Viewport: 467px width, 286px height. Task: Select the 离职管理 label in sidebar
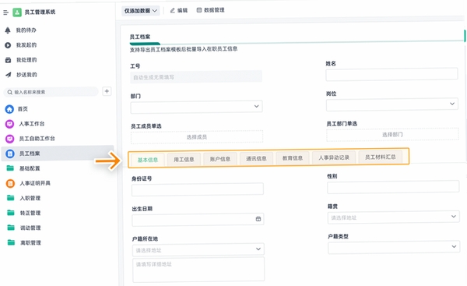pyautogui.click(x=30, y=243)
